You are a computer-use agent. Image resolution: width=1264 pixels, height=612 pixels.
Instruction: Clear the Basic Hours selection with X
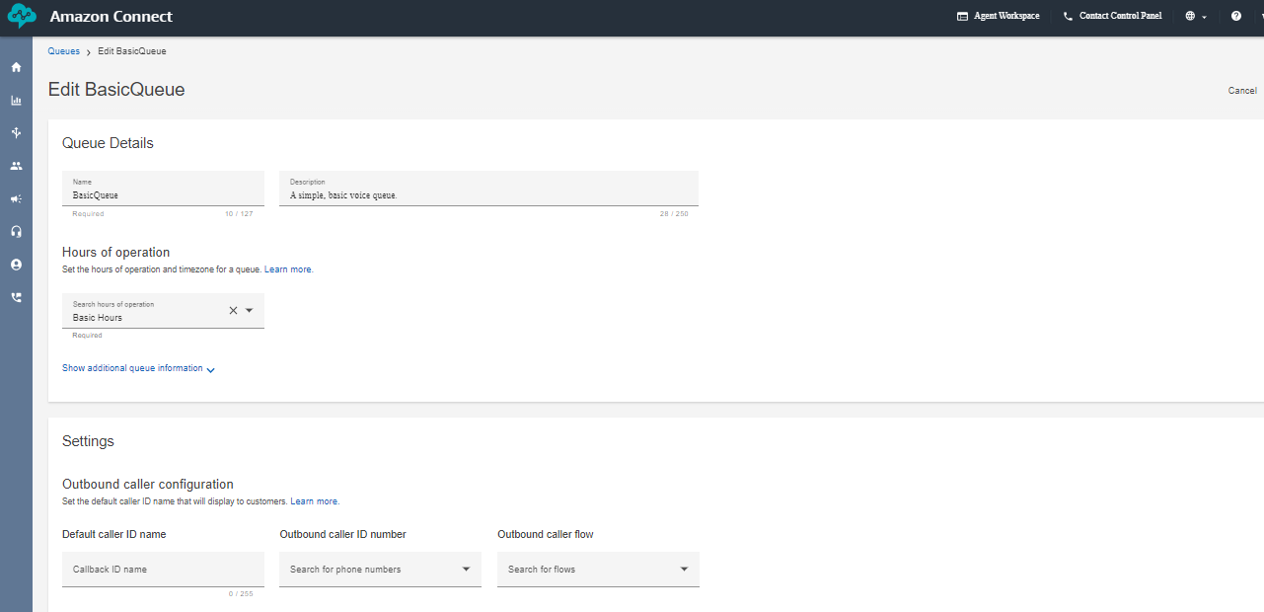click(233, 310)
